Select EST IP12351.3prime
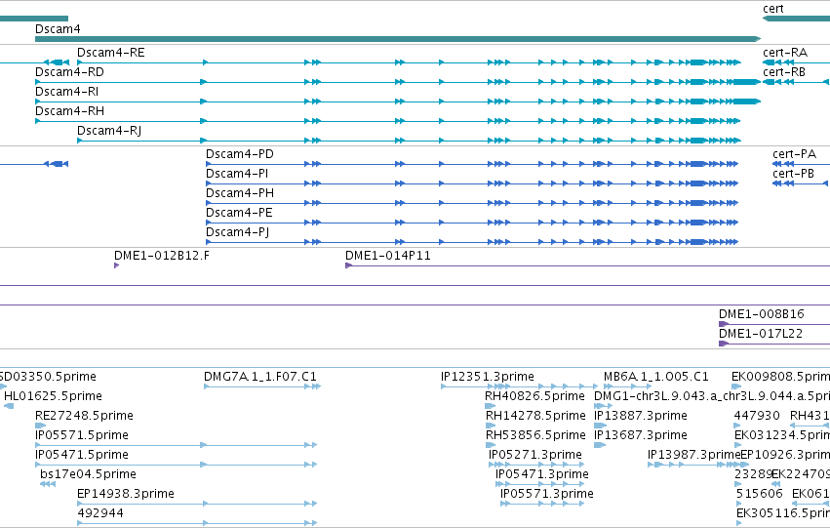830x528 pixels. [x=488, y=377]
